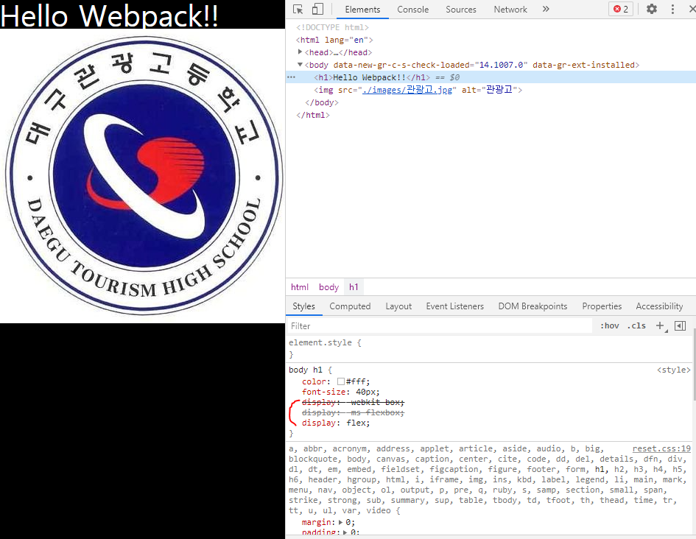Open the reset.css:19 stylesheet link
This screenshot has height=539, width=696.
pyautogui.click(x=661, y=448)
